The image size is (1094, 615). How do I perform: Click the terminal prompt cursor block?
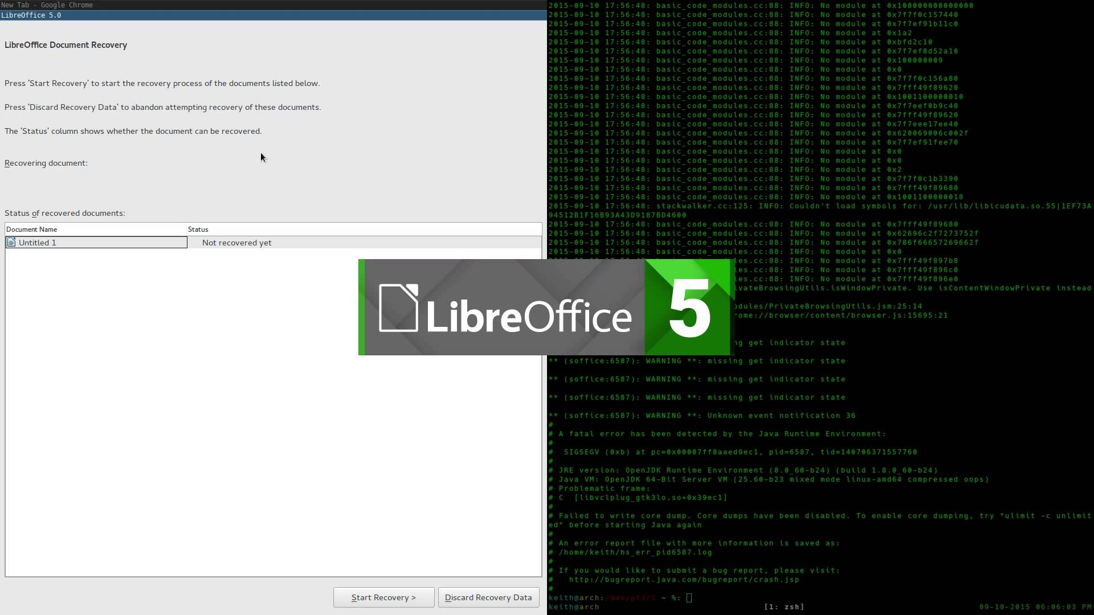pyautogui.click(x=689, y=598)
